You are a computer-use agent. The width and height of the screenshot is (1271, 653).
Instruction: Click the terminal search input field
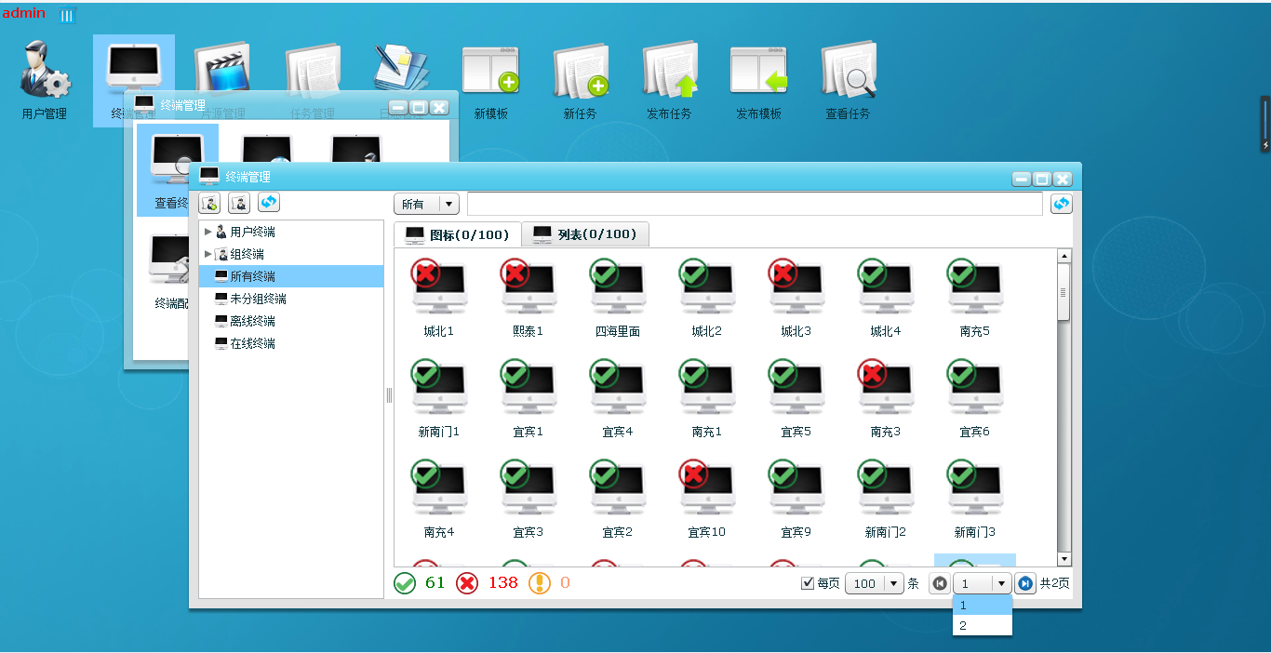(x=755, y=204)
